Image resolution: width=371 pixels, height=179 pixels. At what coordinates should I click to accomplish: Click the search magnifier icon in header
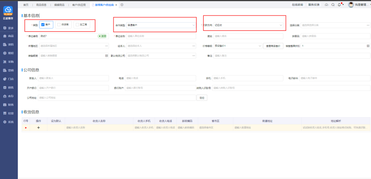coord(333,5)
